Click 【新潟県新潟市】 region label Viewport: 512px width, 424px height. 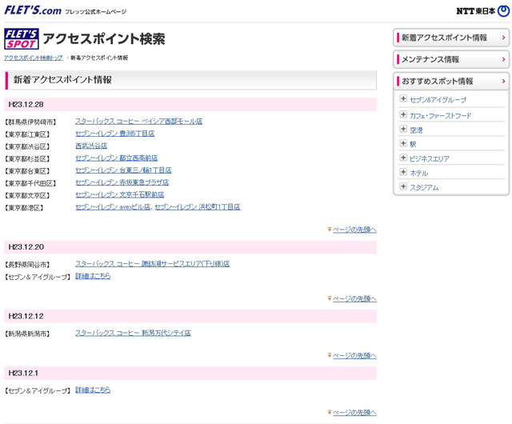[27, 334]
